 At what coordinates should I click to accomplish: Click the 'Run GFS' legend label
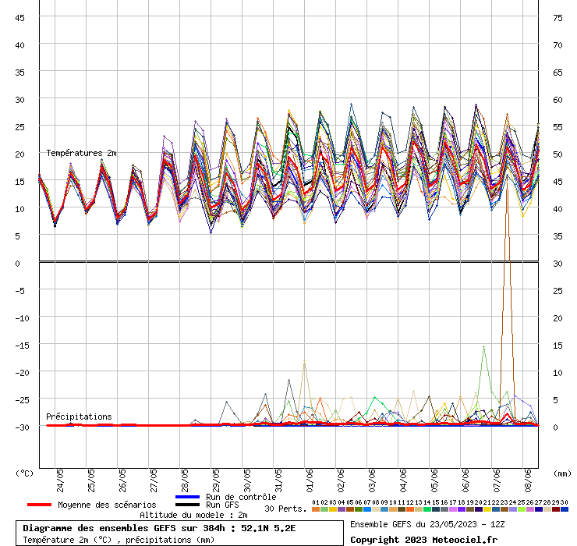(x=222, y=505)
